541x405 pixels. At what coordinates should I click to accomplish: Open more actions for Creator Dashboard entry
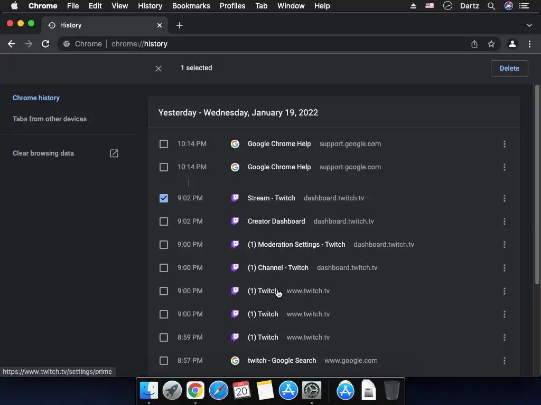pyautogui.click(x=505, y=221)
